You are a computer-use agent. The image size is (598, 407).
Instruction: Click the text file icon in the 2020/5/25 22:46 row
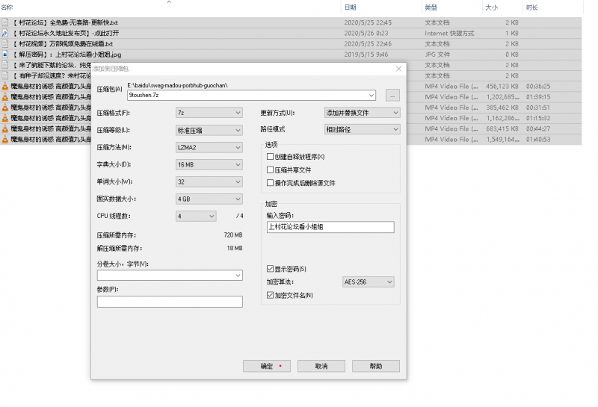[4, 44]
